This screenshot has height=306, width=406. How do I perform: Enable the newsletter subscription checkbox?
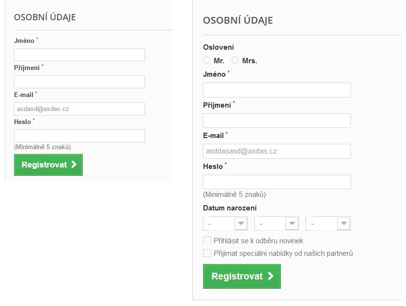(x=207, y=240)
